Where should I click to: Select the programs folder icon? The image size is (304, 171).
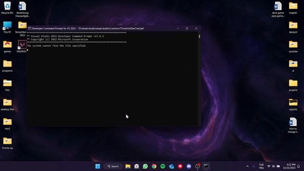pyautogui.click(x=8, y=66)
